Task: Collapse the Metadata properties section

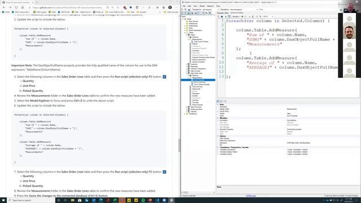Action: click(218, 118)
